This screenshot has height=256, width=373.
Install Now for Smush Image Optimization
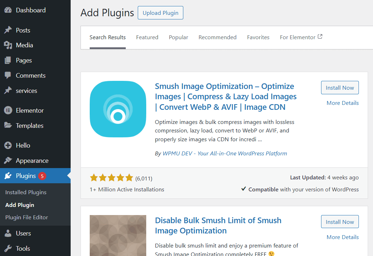point(340,87)
